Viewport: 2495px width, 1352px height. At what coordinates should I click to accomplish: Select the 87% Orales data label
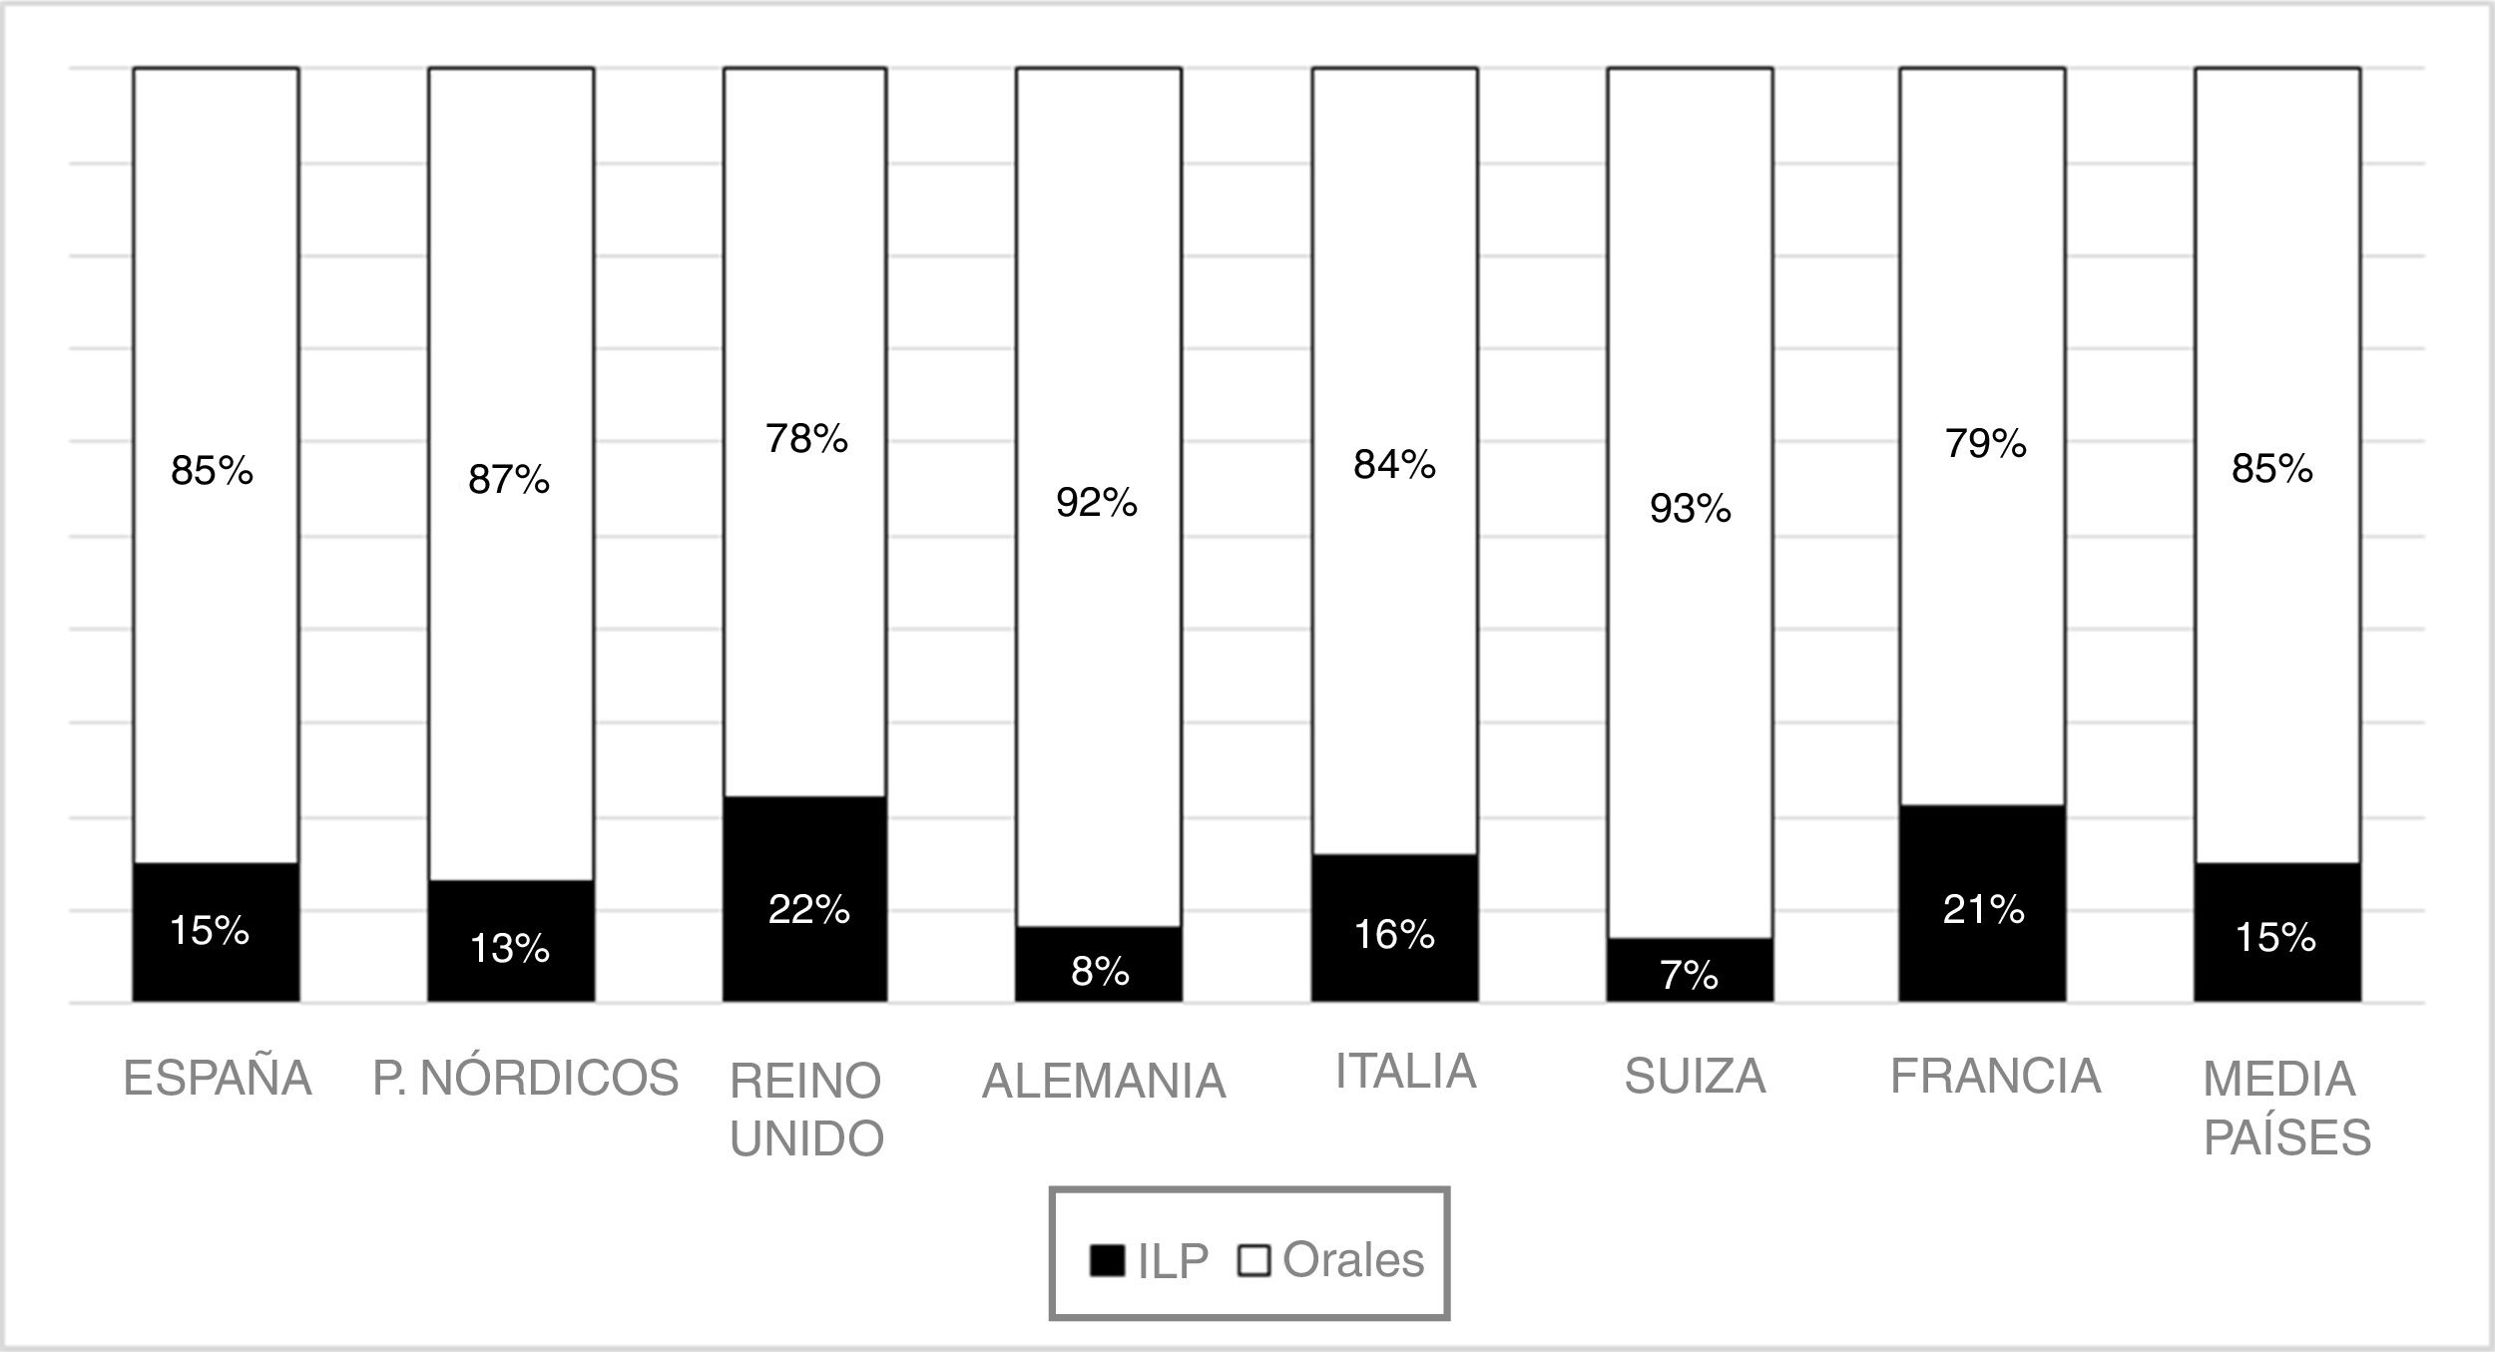point(509,481)
